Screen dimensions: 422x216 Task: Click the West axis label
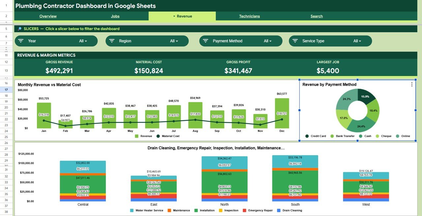pos(366,204)
